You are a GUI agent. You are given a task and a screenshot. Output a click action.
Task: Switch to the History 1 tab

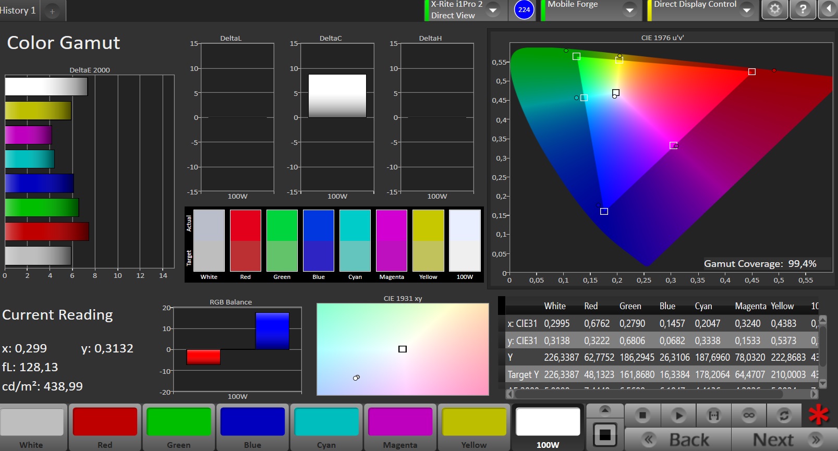pos(19,10)
